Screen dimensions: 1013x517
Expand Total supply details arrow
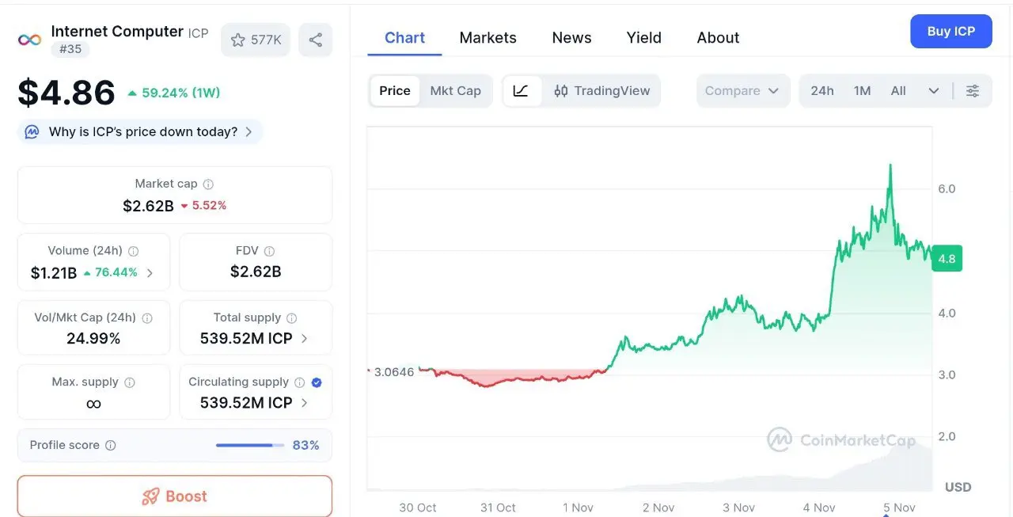[x=305, y=339]
